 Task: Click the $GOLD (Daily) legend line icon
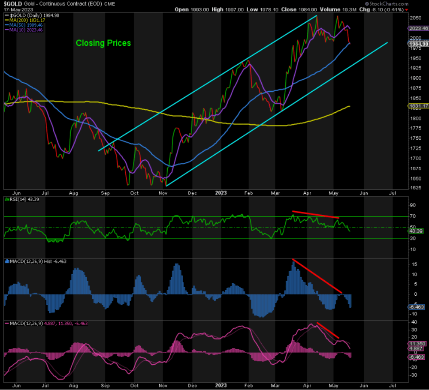pyautogui.click(x=6, y=14)
